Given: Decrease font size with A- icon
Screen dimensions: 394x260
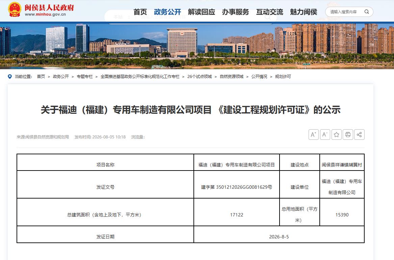Looking at the screenshot, I should coord(325,135).
